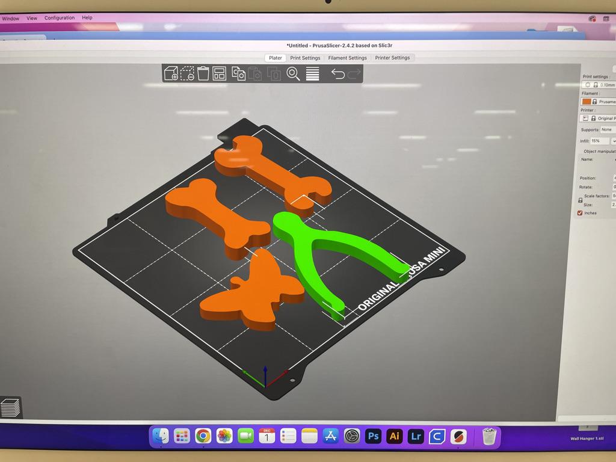Viewport: 616px width, 462px height.
Task: Switch to the Print Settings tab
Action: (x=305, y=58)
